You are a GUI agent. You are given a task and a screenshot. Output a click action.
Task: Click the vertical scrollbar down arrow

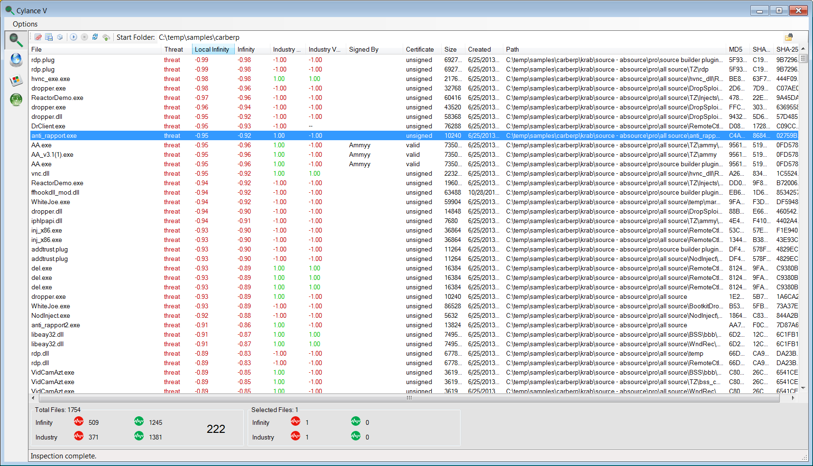803,388
